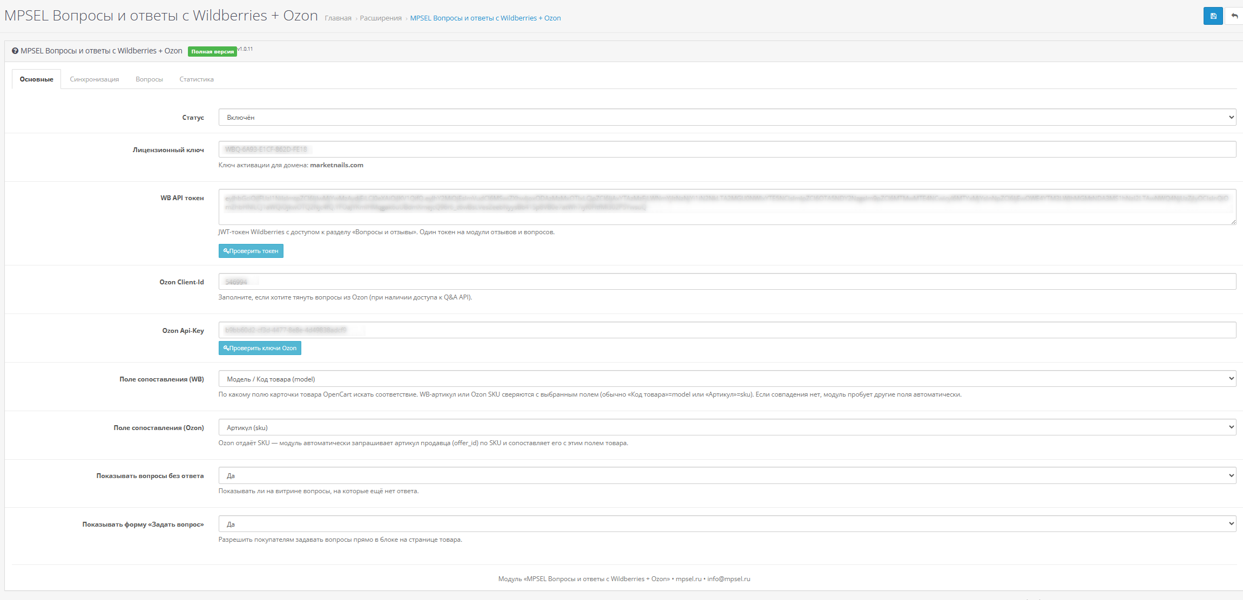Click the marketnails.com domain text
Image resolution: width=1243 pixels, height=600 pixels.
(x=336, y=165)
